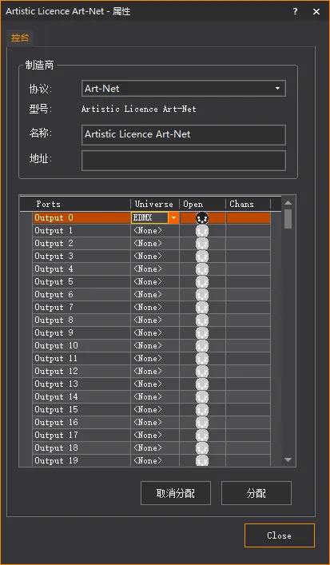This screenshot has width=330, height=565.
Task: Toggle the Open connector icon for Output 3
Action: [x=202, y=257]
